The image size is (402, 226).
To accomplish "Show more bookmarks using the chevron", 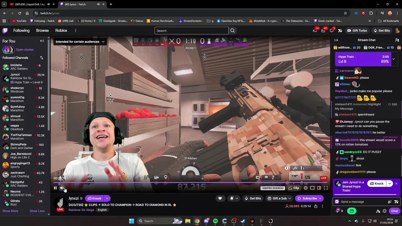I will 370,21.
